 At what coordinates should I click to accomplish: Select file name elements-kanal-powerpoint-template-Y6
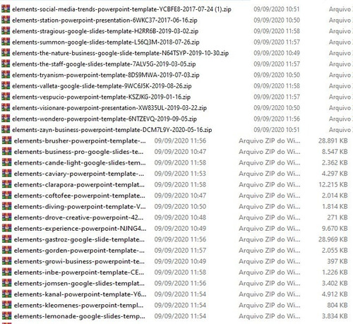point(80,294)
